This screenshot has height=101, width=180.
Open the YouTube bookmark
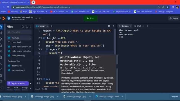click(x=13, y=12)
